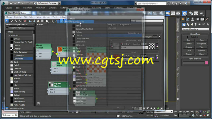
Task: Open the Tools menu in Slate editor
Action: tap(55, 17)
